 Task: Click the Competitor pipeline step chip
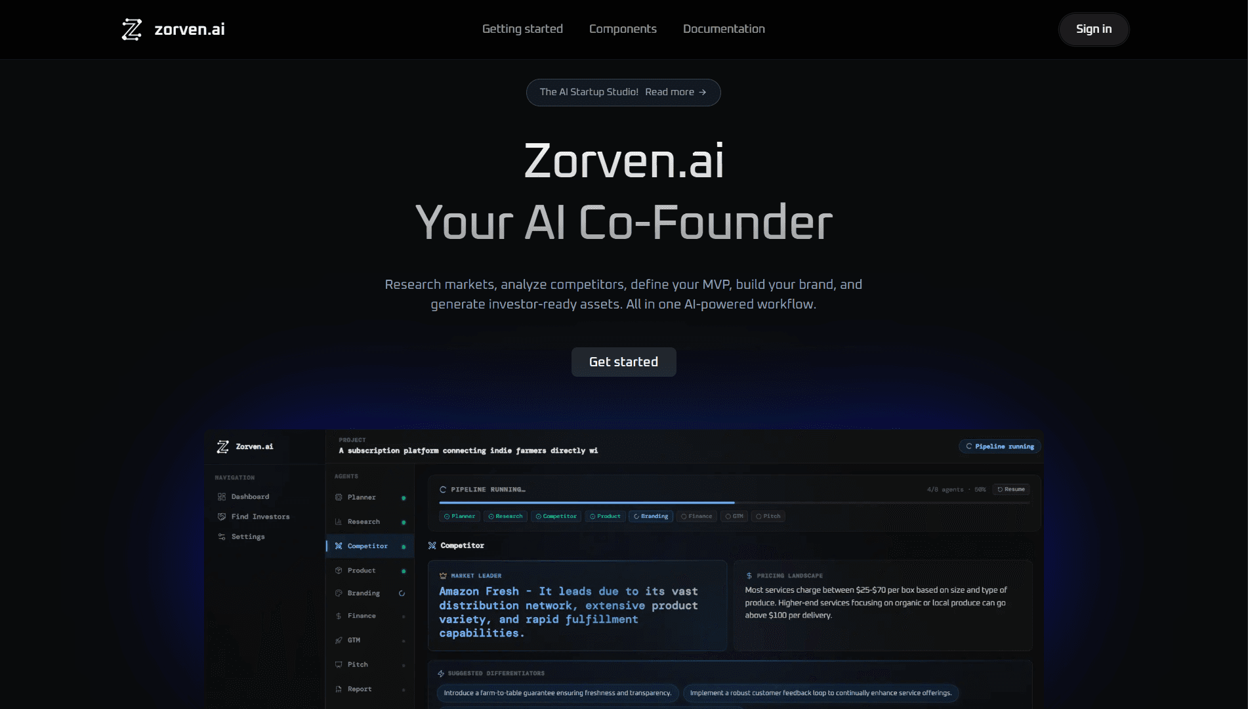(x=556, y=516)
